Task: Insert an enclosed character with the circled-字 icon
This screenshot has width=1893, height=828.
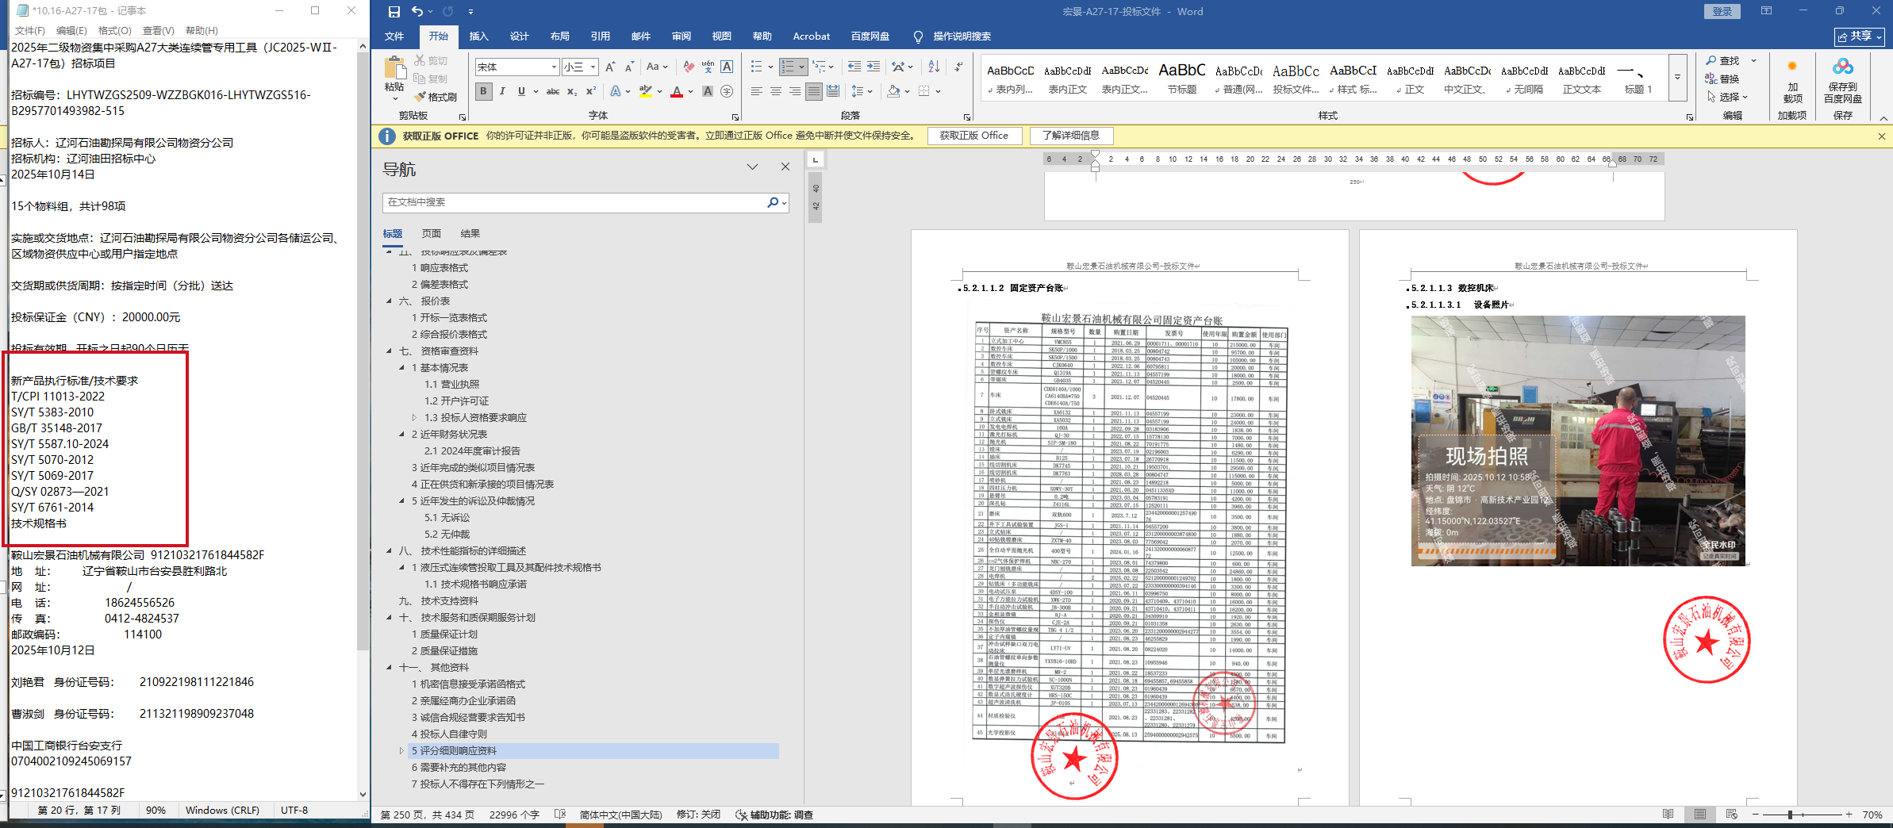Action: point(727,91)
